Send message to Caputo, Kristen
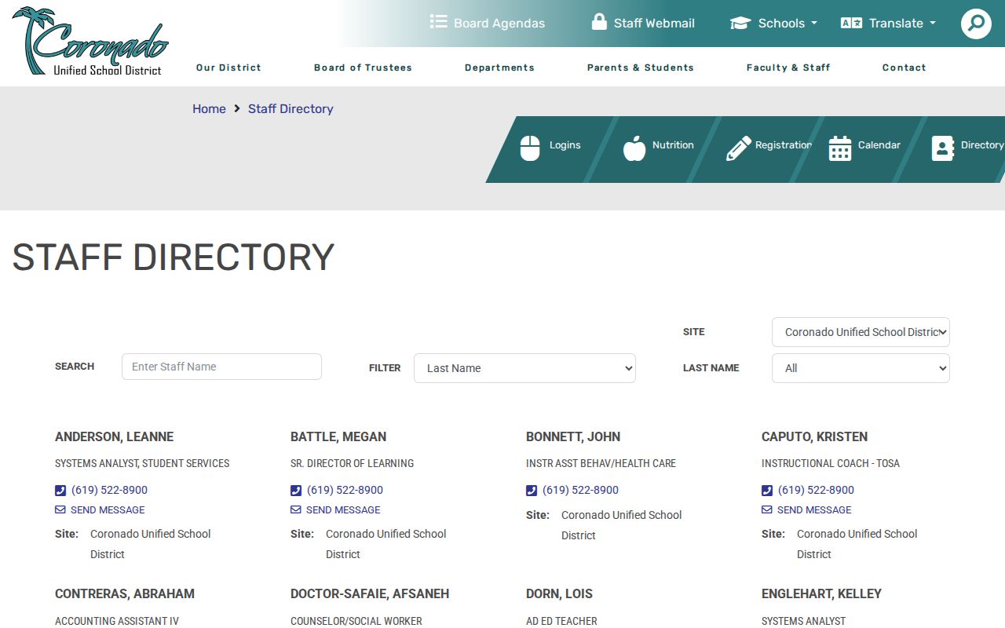The width and height of the screenshot is (1005, 628). pos(814,509)
